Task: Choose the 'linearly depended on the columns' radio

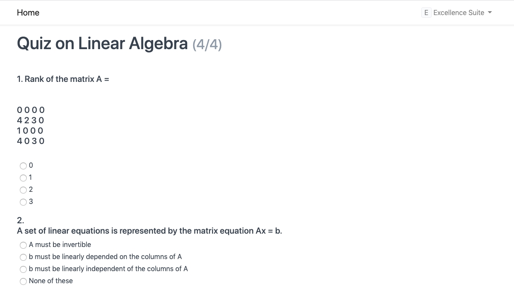Action: point(23,257)
